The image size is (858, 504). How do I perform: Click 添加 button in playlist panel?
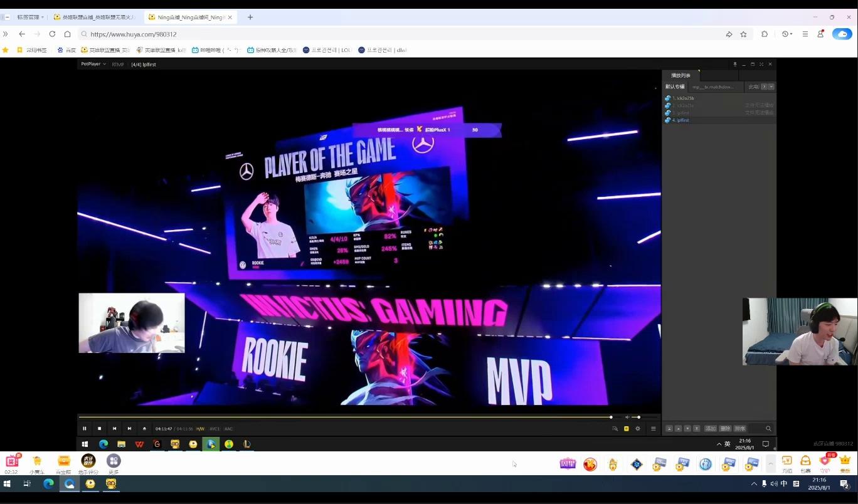pyautogui.click(x=711, y=429)
